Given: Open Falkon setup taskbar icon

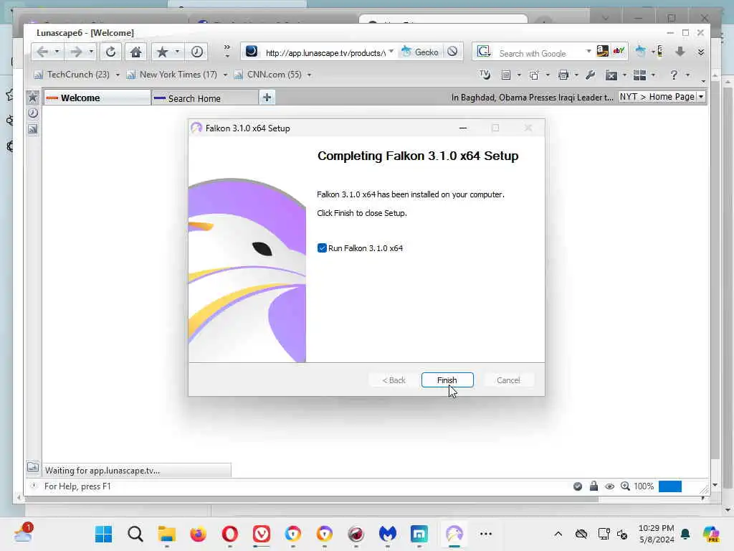Looking at the screenshot, I should coord(454,534).
